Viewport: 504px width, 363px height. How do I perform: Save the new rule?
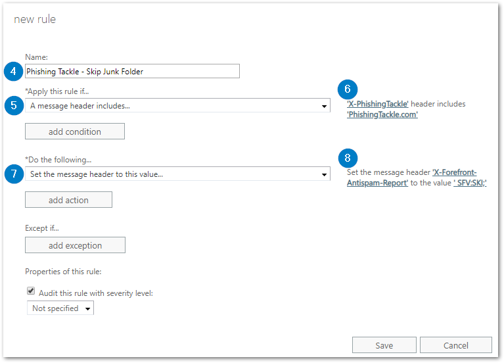click(384, 345)
